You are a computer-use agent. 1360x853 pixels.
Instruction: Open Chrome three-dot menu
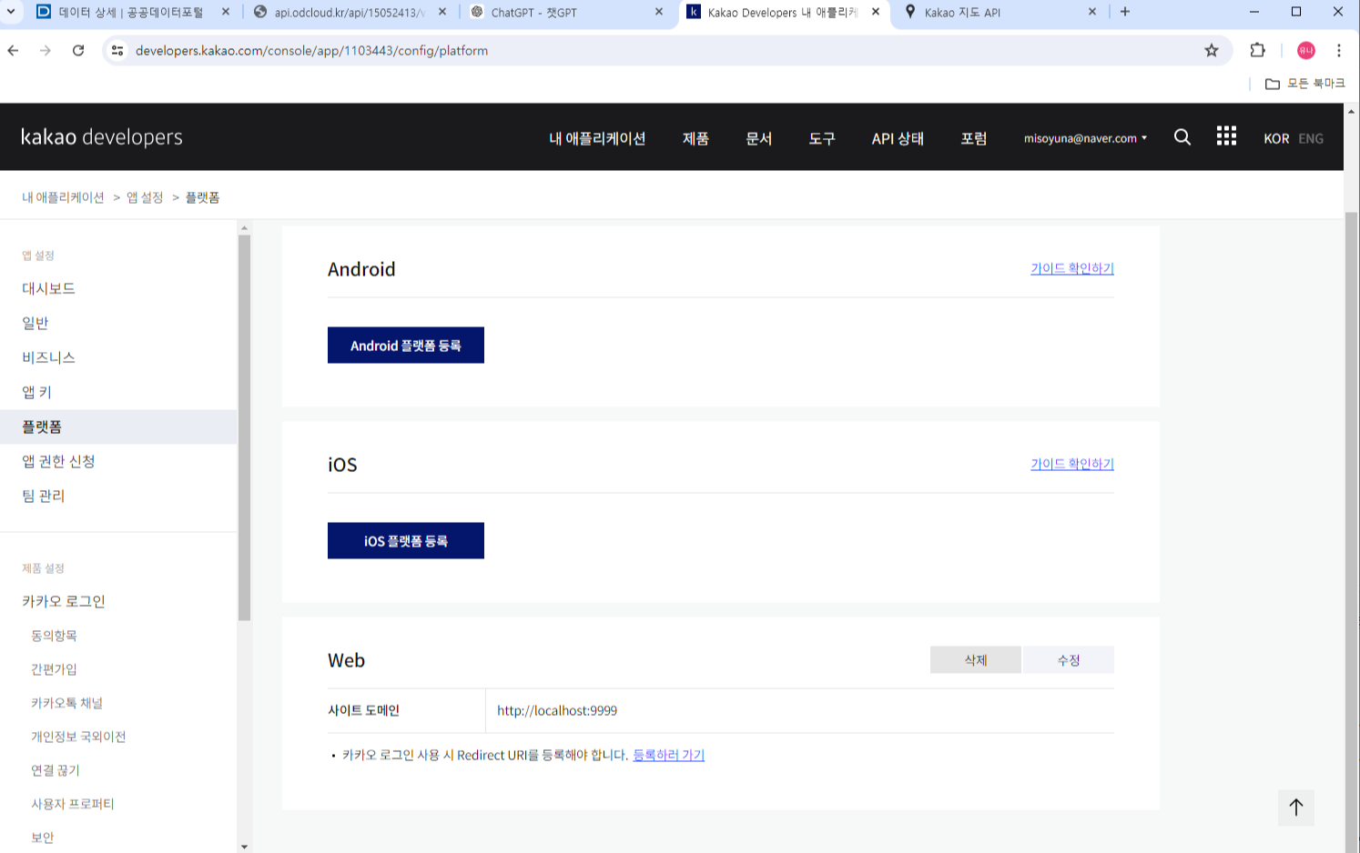[1339, 50]
